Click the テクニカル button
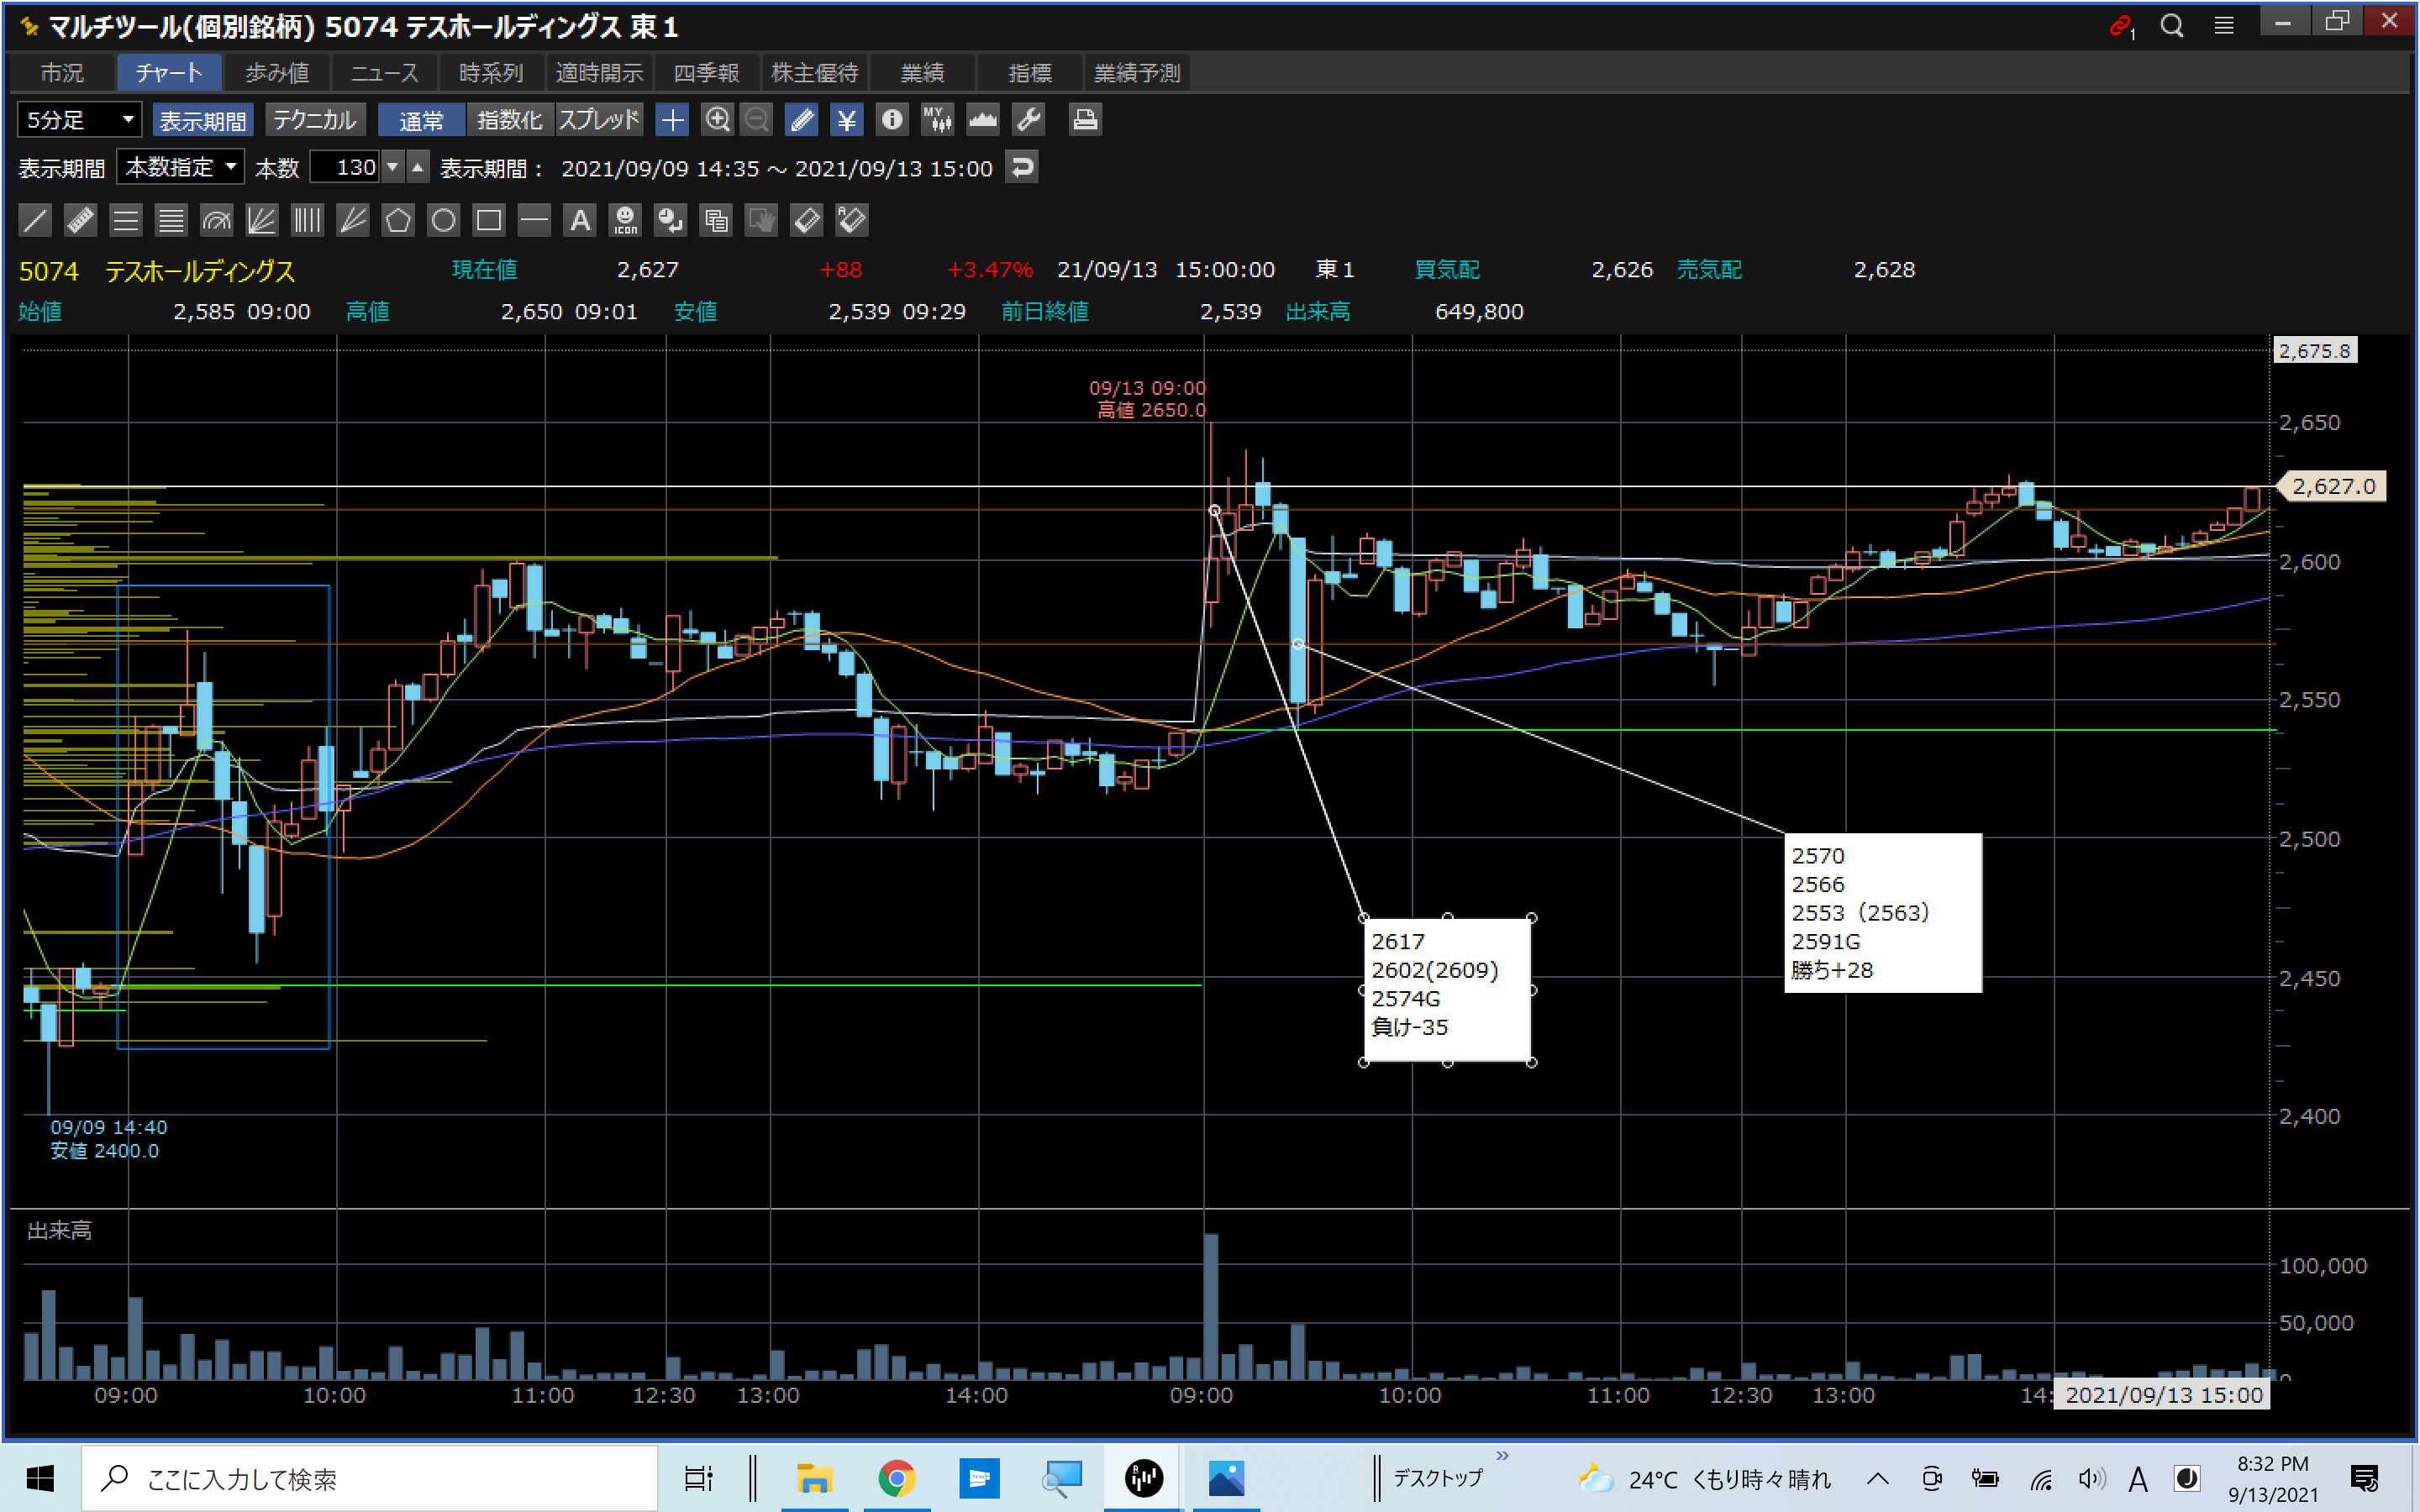 (314, 120)
